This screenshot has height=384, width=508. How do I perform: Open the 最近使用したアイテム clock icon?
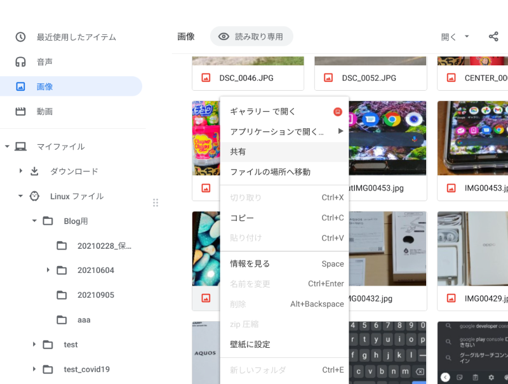click(20, 37)
